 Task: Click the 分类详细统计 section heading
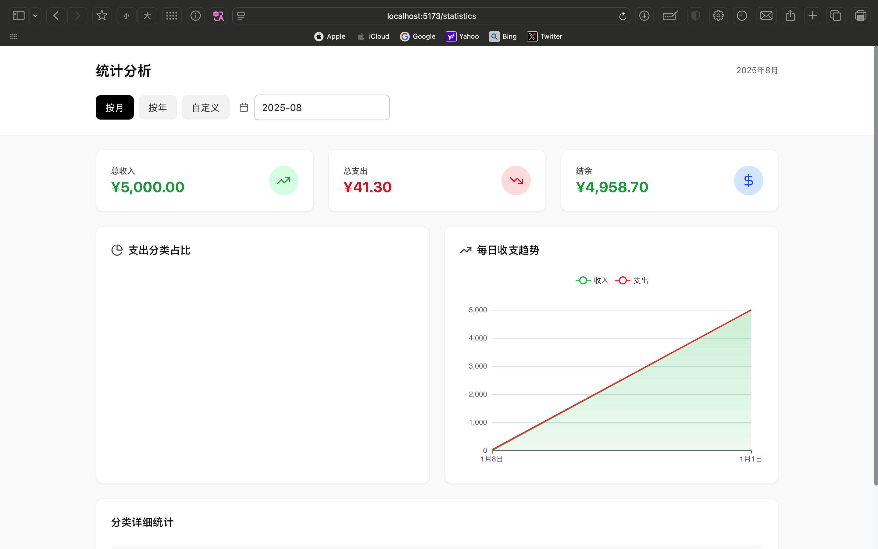[x=142, y=522]
